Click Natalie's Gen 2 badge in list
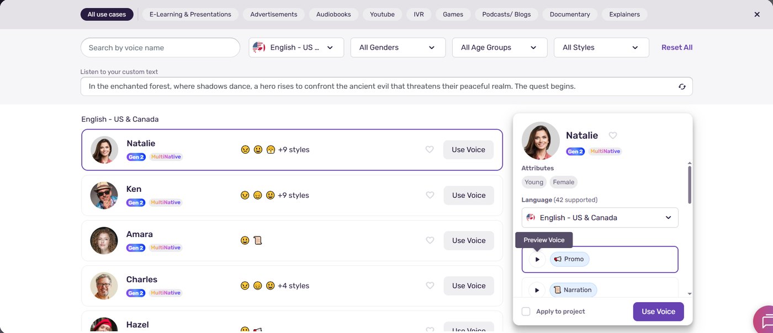 [x=136, y=157]
